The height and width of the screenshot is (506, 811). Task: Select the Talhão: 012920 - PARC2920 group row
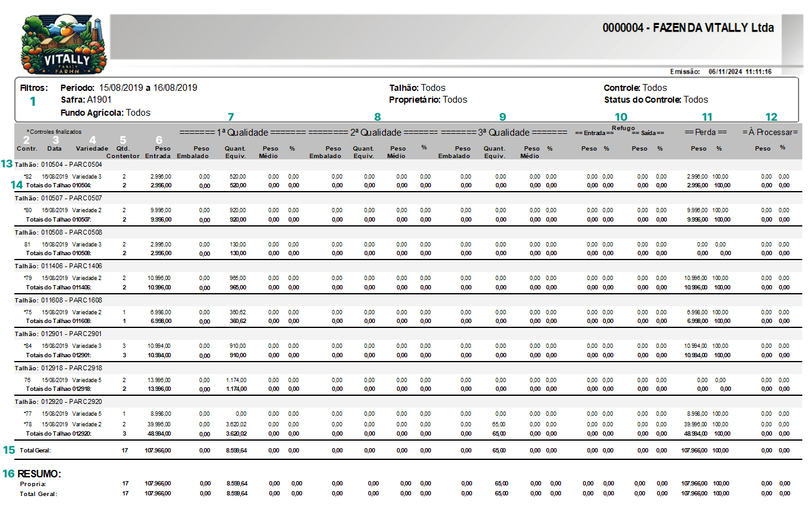coord(58,401)
